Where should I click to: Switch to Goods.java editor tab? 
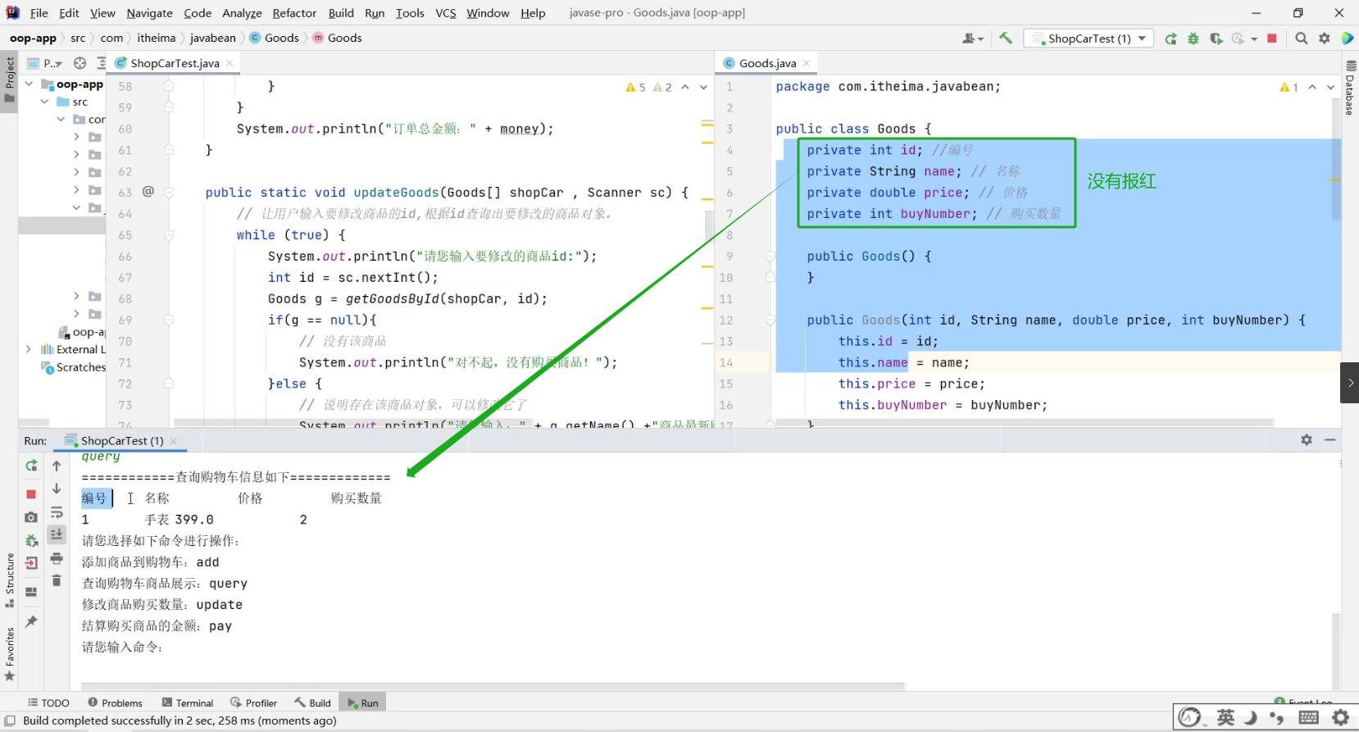[767, 63]
